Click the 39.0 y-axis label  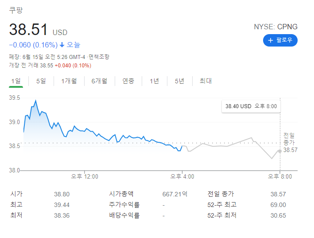pyautogui.click(x=15, y=122)
